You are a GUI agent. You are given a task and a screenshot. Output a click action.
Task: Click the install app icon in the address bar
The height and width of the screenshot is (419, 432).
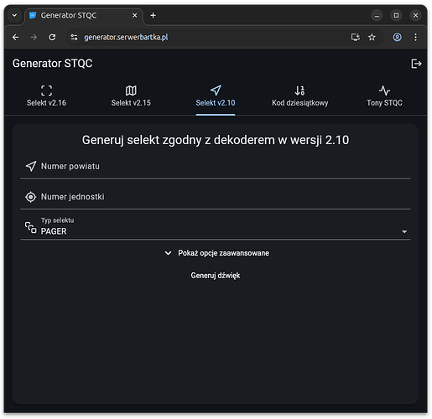coord(356,37)
